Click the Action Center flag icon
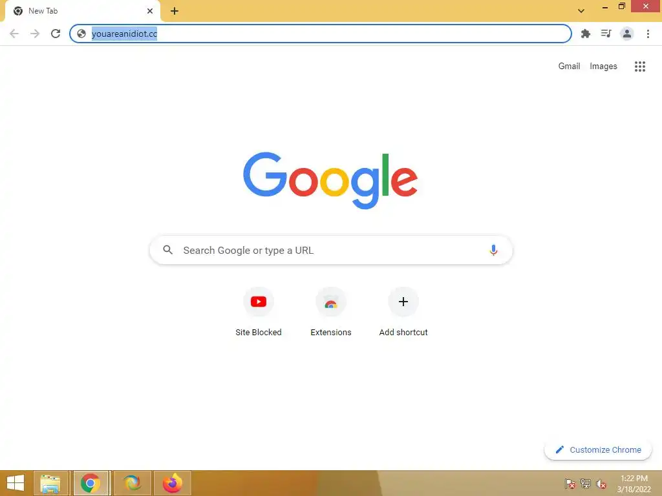The height and width of the screenshot is (496, 662). [x=570, y=483]
